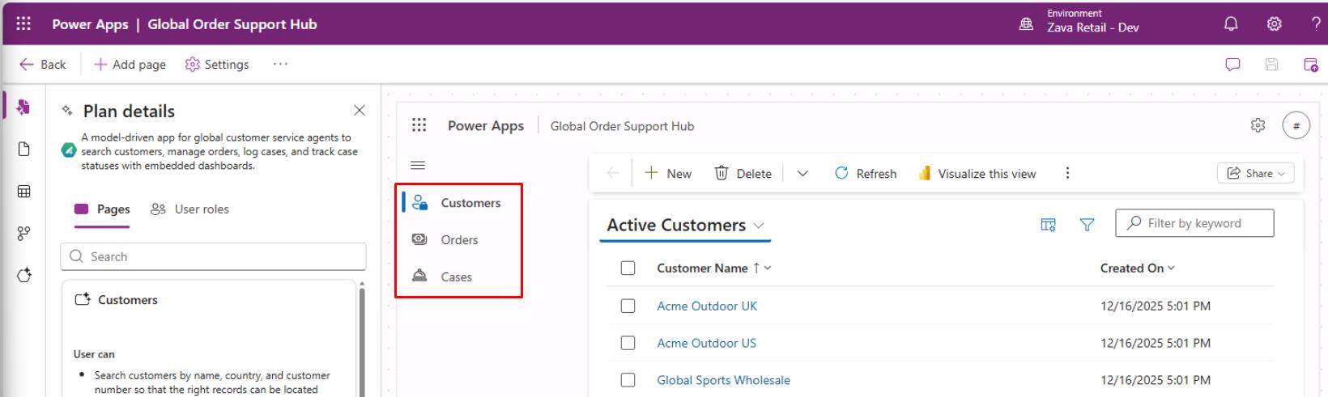Open the vertical ellipsis more commands
The height and width of the screenshot is (397, 1328).
coord(1067,173)
